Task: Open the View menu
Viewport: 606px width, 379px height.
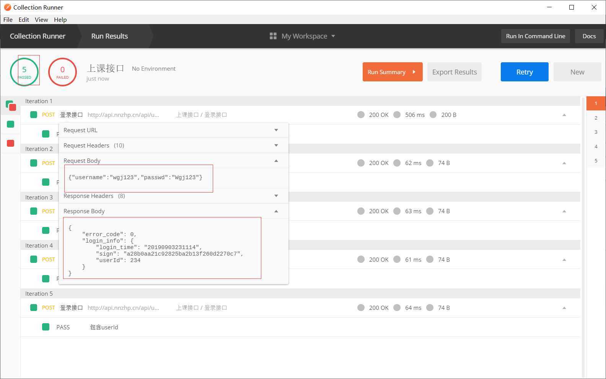Action: tap(41, 19)
